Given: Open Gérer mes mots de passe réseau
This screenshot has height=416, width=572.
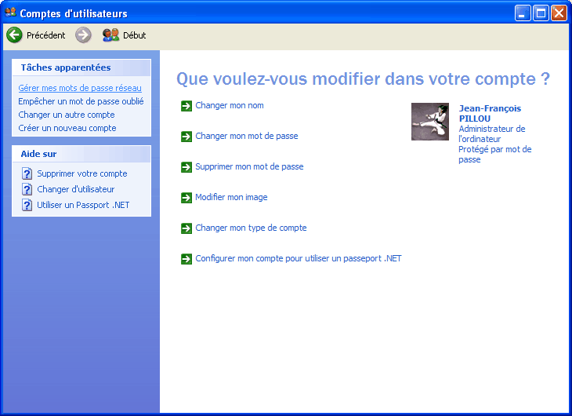Looking at the screenshot, I should coord(80,88).
